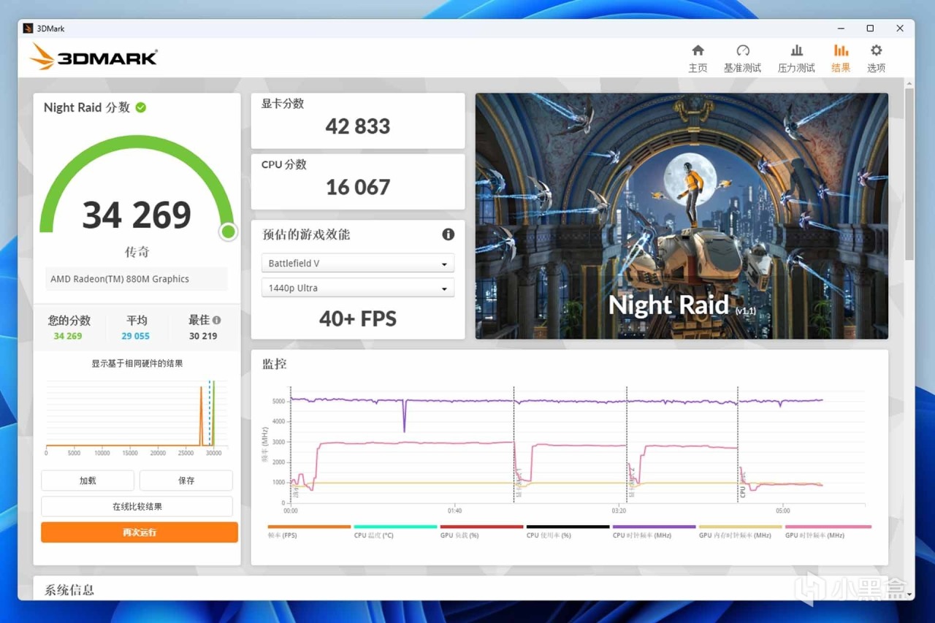Minimize the 3DMark window

(x=841, y=28)
